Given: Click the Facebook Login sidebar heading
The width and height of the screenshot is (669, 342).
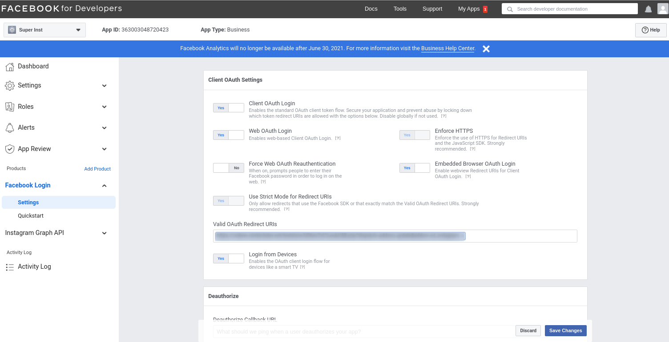Looking at the screenshot, I should pos(28,186).
